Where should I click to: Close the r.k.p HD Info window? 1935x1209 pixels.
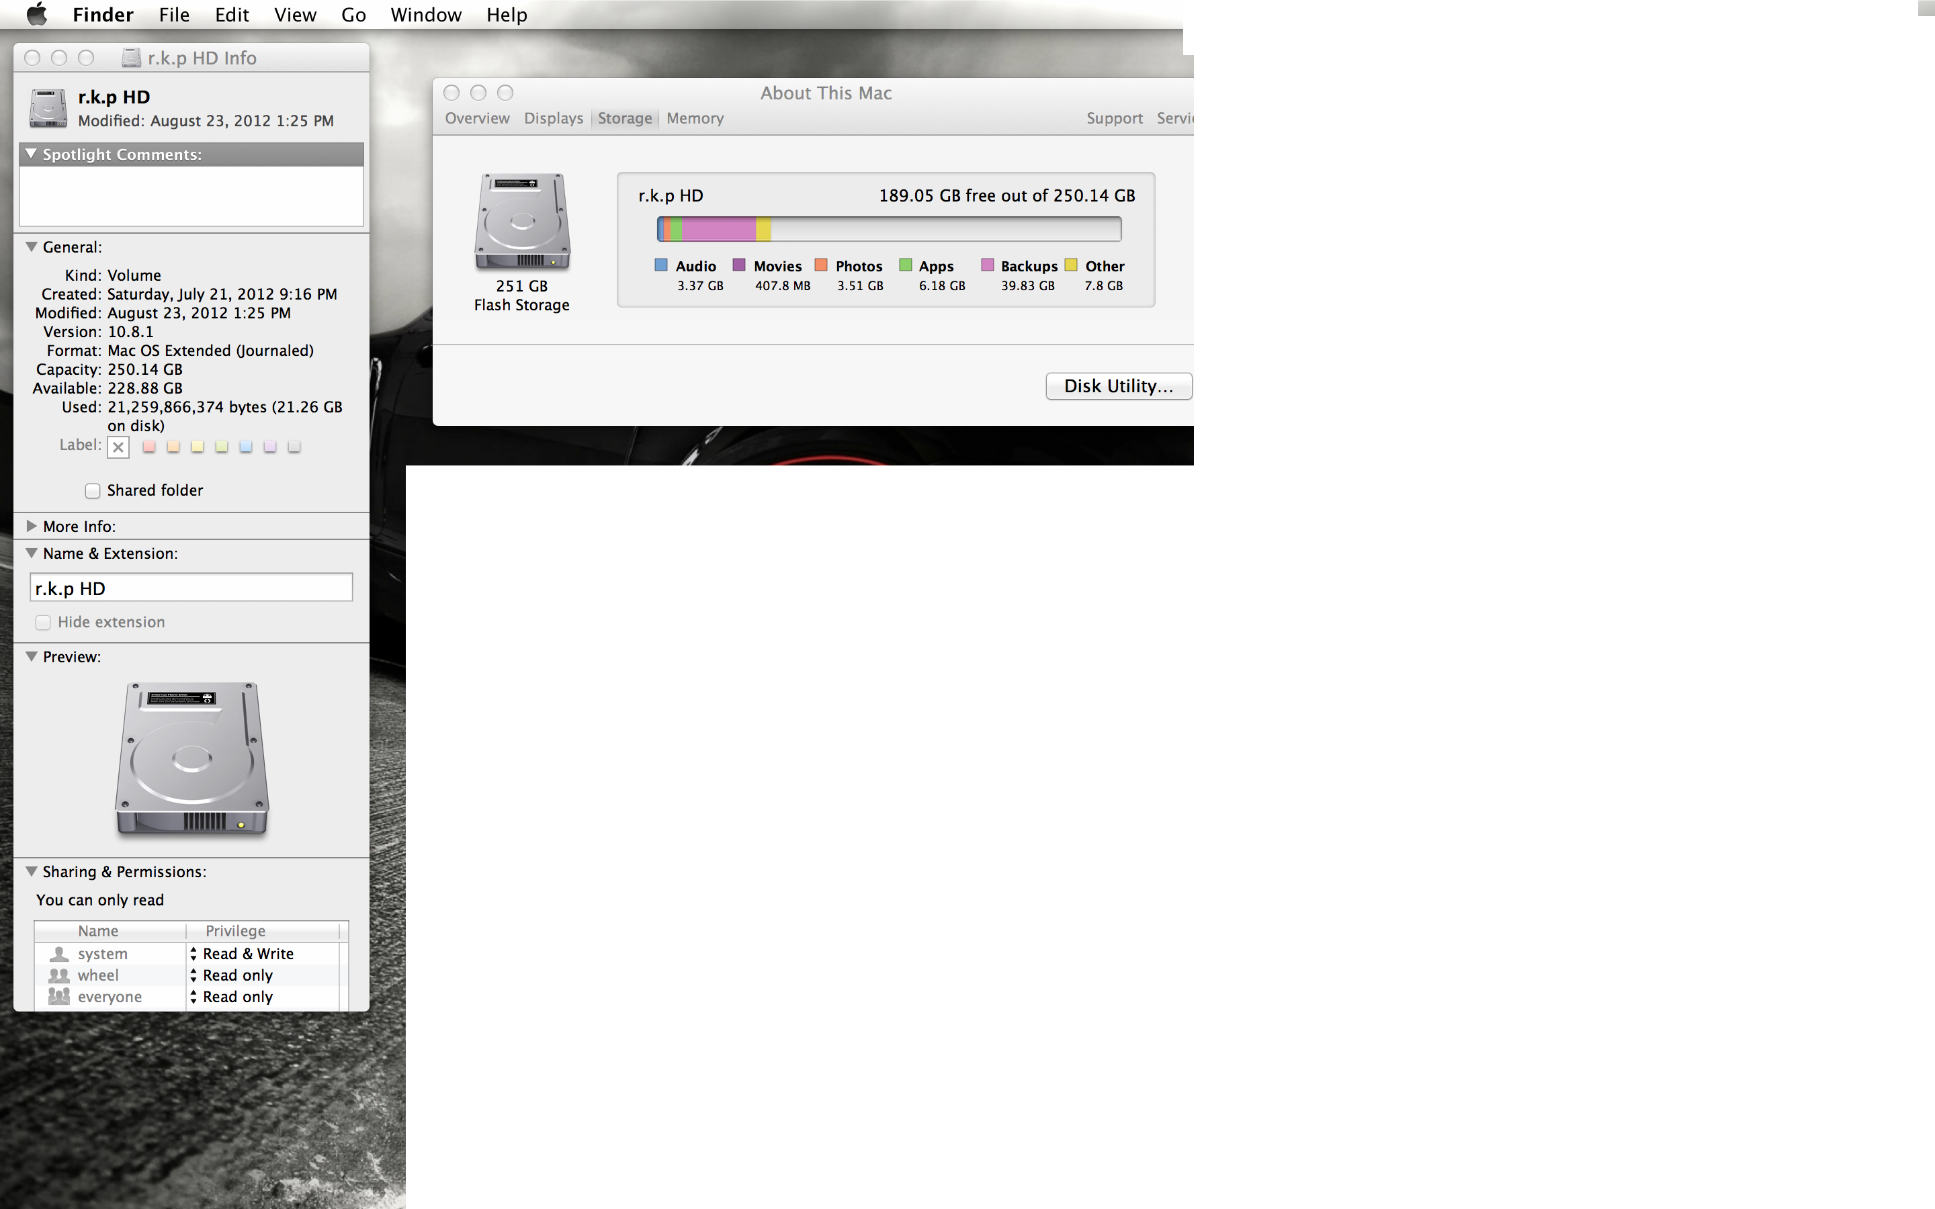32,58
